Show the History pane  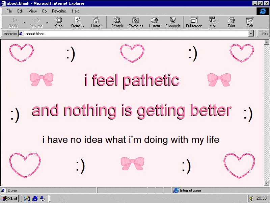pos(154,22)
